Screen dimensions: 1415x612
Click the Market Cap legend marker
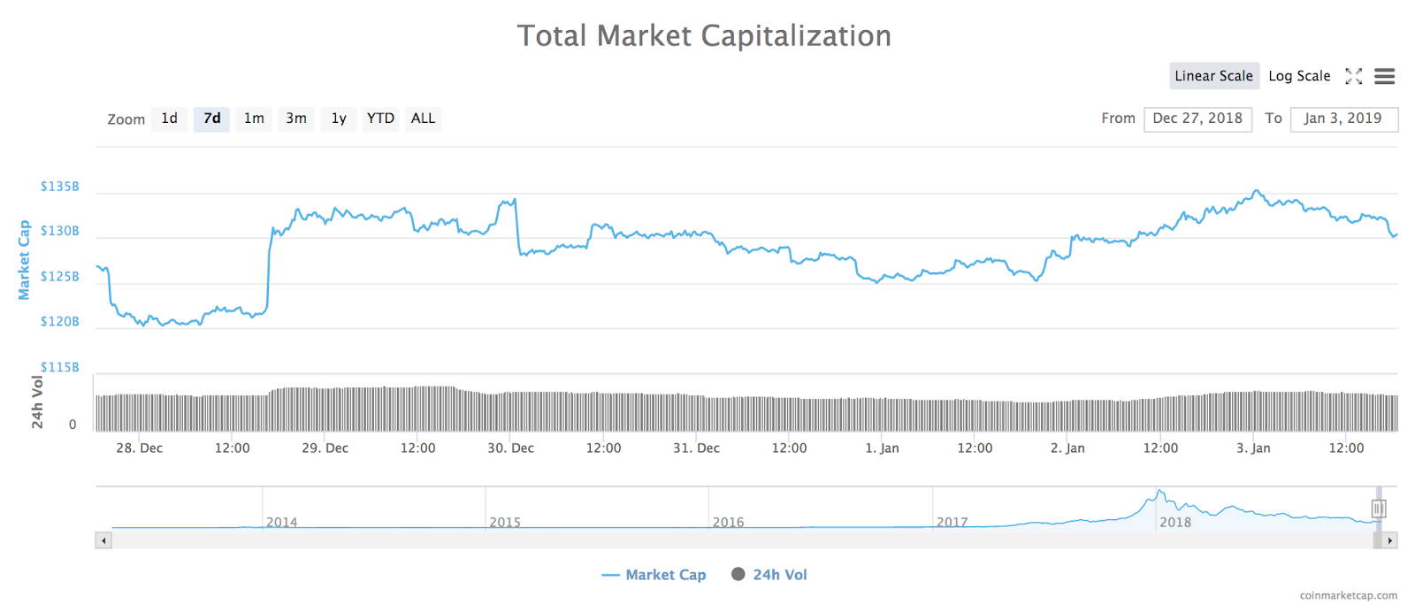pos(608,575)
